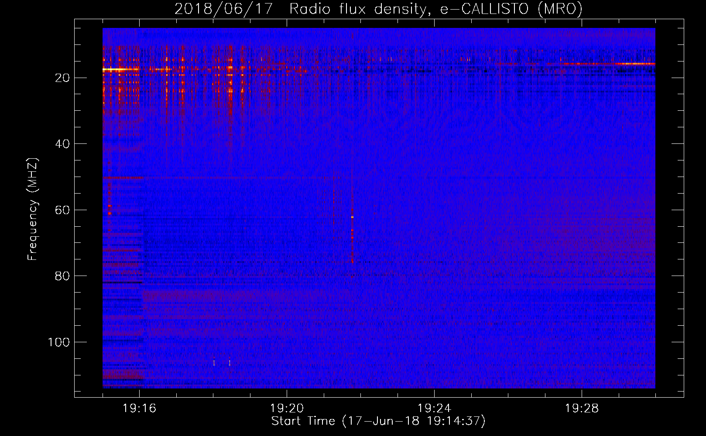Click the 80 MHz frequency tick label

62,276
